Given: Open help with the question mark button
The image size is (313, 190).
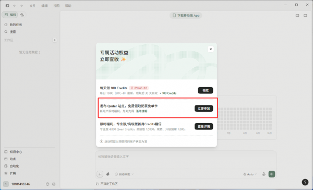Looking at the screenshot, I should [x=305, y=182].
